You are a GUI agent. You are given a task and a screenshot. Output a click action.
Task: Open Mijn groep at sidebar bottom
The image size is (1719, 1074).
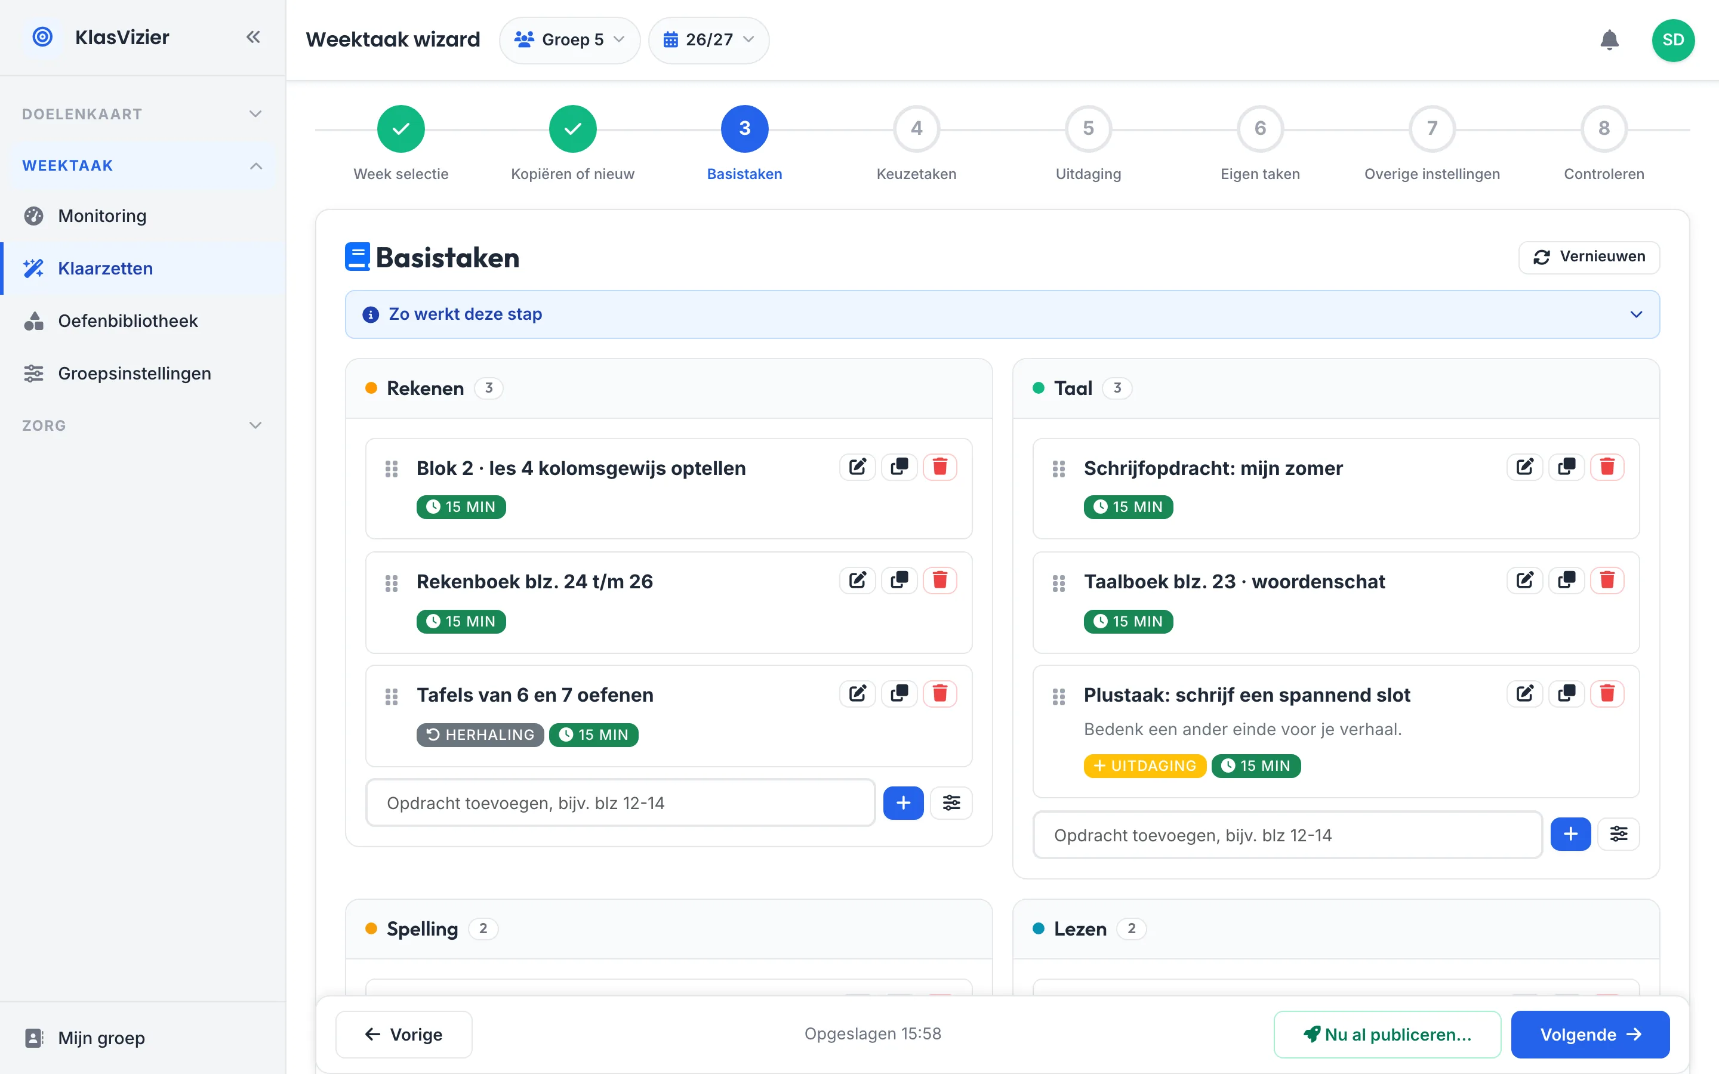tap(142, 1038)
